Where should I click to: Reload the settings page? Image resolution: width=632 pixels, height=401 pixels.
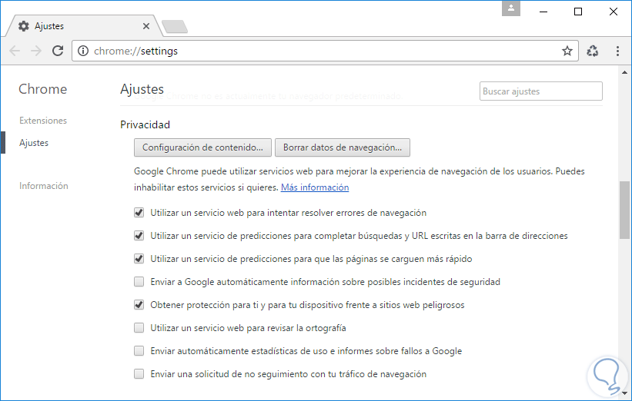pos(58,51)
